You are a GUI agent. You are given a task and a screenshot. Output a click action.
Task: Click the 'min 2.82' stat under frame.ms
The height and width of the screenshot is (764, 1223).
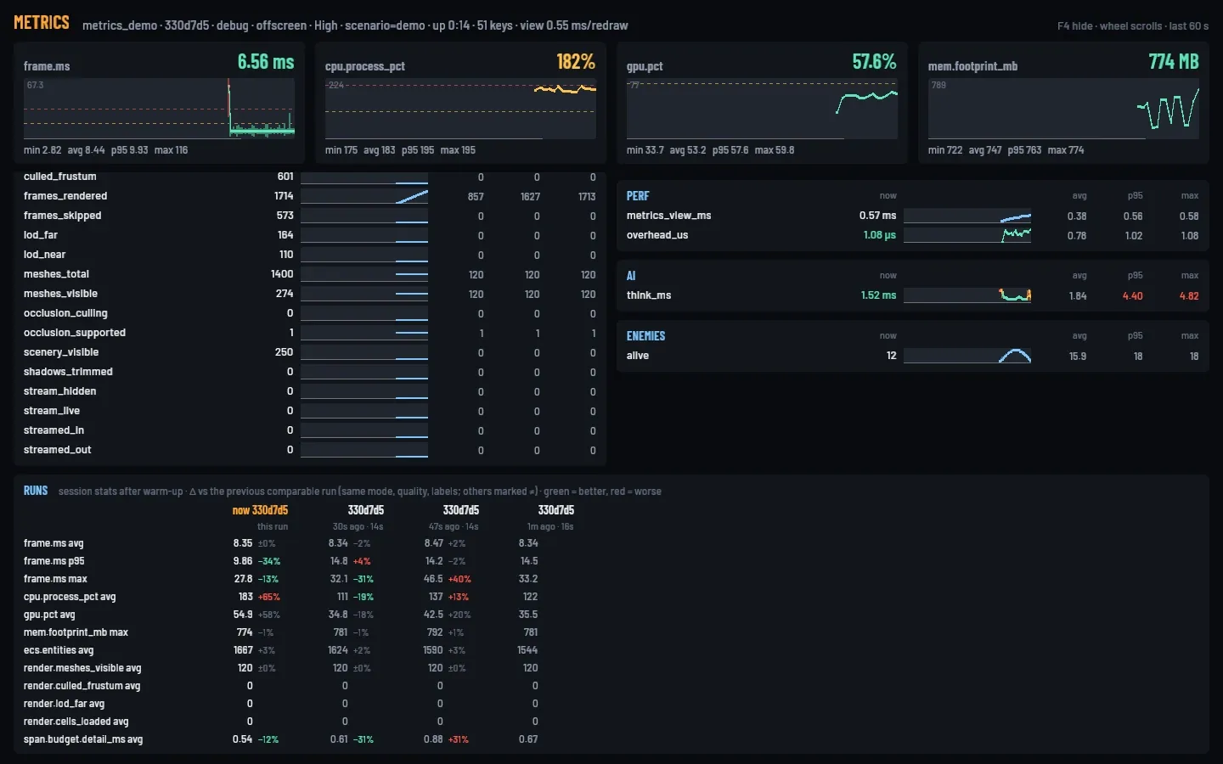click(x=42, y=150)
